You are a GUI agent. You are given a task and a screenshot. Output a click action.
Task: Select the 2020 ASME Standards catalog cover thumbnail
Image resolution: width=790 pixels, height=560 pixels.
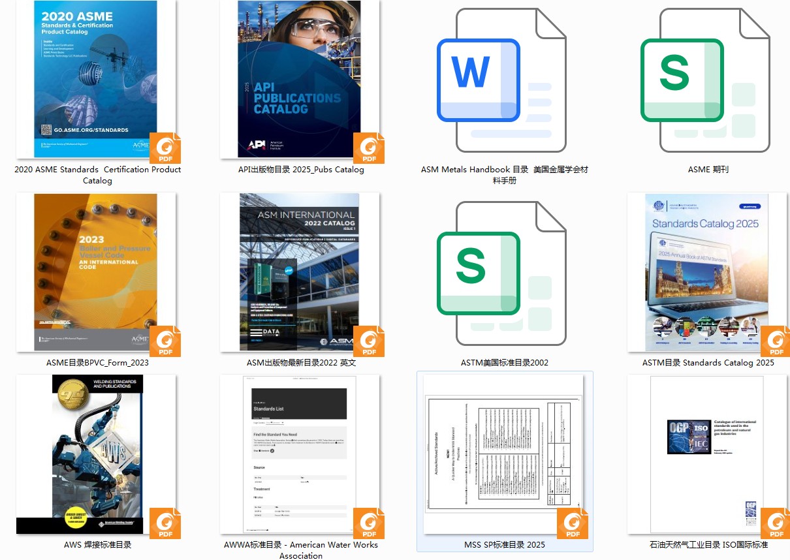tap(95, 79)
